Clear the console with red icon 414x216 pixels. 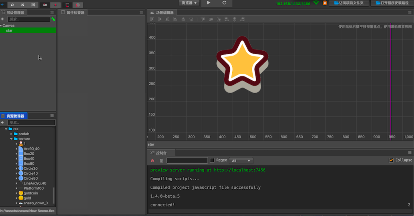152,161
